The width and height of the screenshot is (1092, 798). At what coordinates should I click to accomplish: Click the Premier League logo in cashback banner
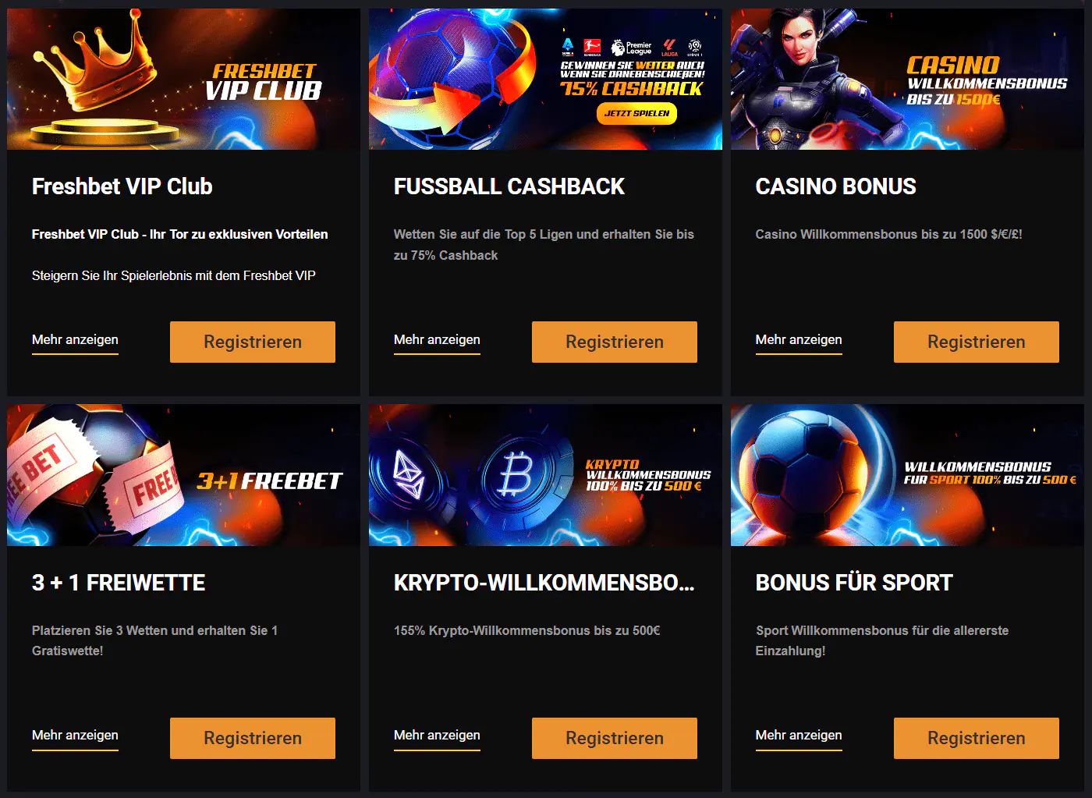click(631, 48)
